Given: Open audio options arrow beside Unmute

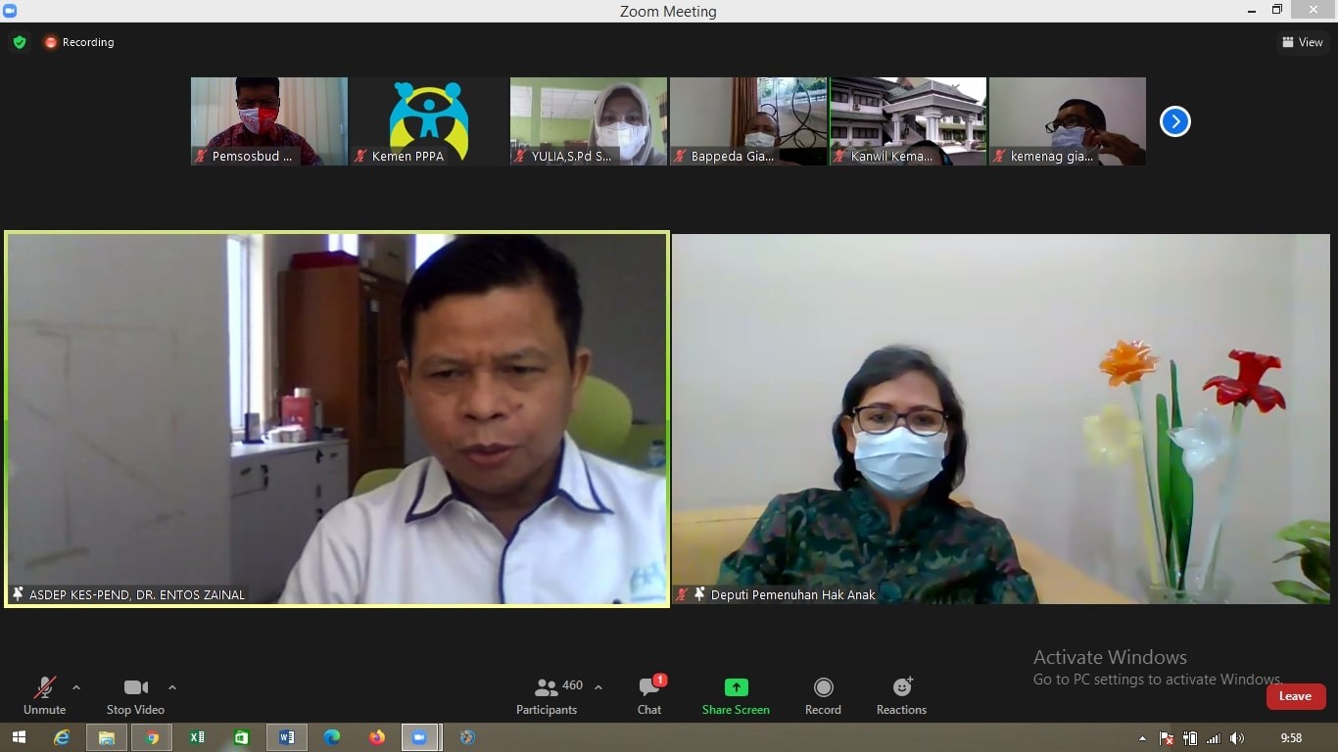Looking at the screenshot, I should [x=76, y=687].
